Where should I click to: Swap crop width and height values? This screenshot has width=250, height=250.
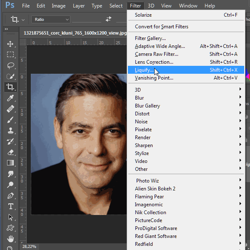click(x=109, y=19)
